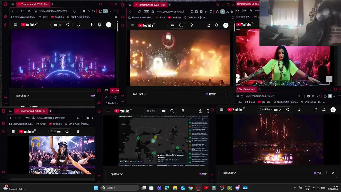Expand Top Chat dropdown in top-middle window
Image resolution: width=341 pixels, height=192 pixels.
(139, 94)
